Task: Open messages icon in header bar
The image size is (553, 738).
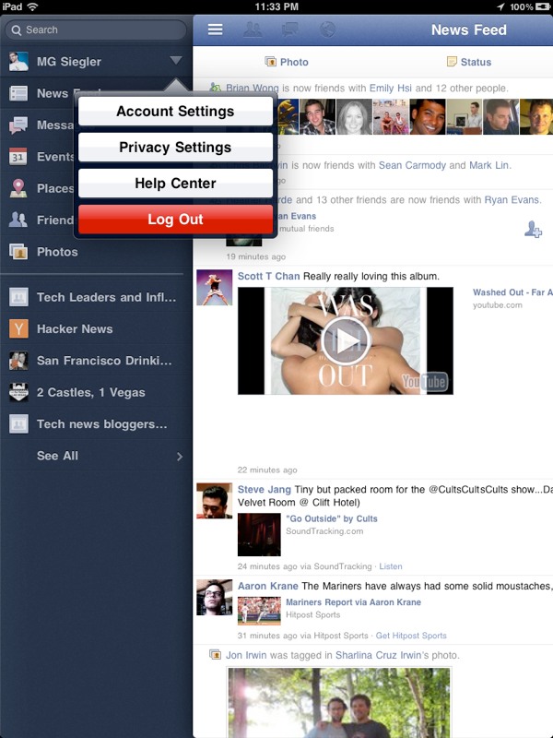Action: (289, 30)
